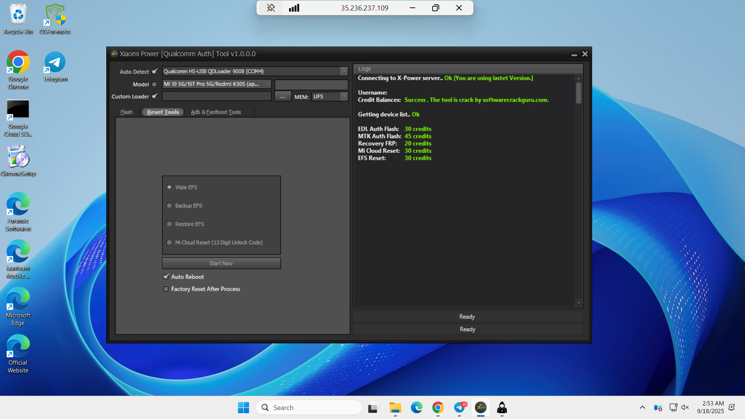Expand the Model selection dropdown
745x419 pixels.
pyautogui.click(x=267, y=84)
